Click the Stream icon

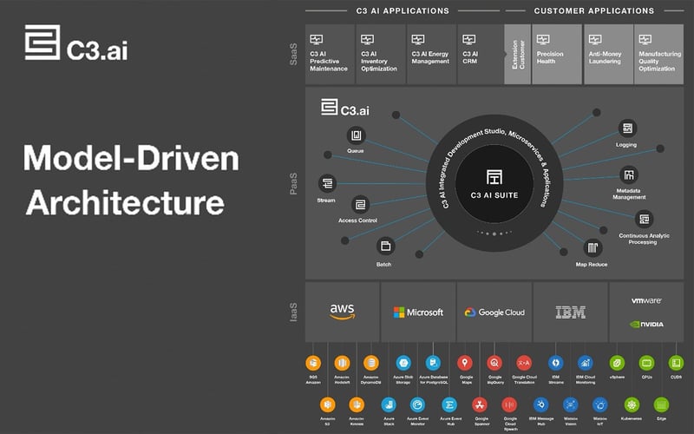point(327,183)
